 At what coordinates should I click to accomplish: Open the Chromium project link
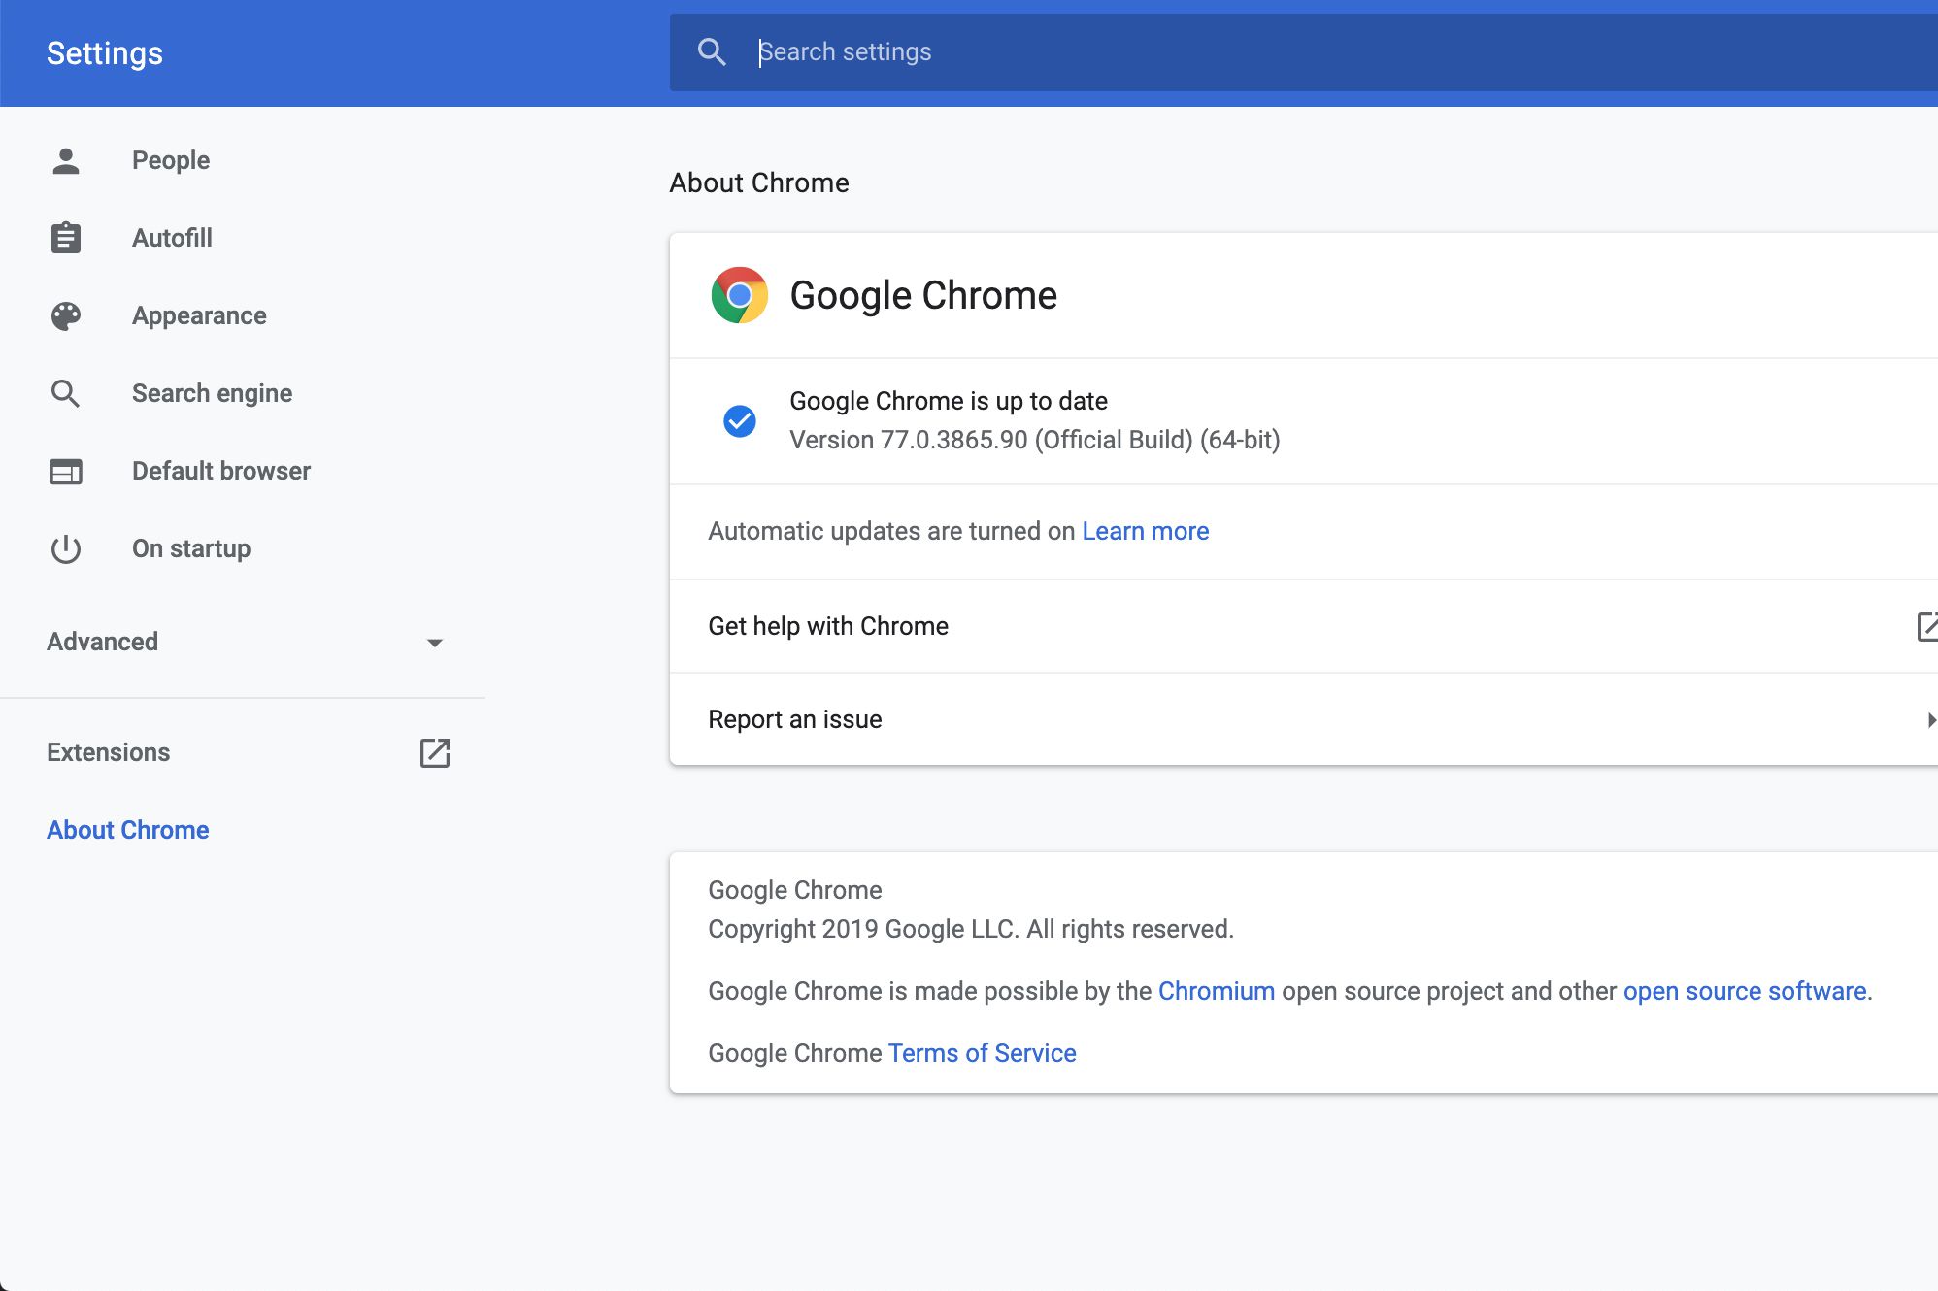[x=1217, y=991]
